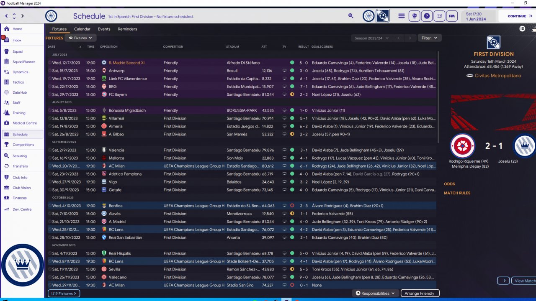The width and height of the screenshot is (536, 301).
Task: Open the Squad screen from the sidebar
Action: tap(22, 51)
